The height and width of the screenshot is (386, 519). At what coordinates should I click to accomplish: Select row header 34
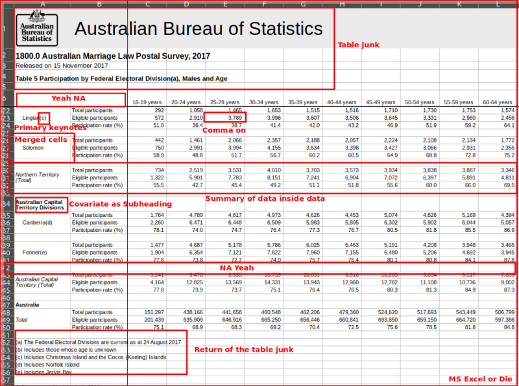tap(5, 203)
